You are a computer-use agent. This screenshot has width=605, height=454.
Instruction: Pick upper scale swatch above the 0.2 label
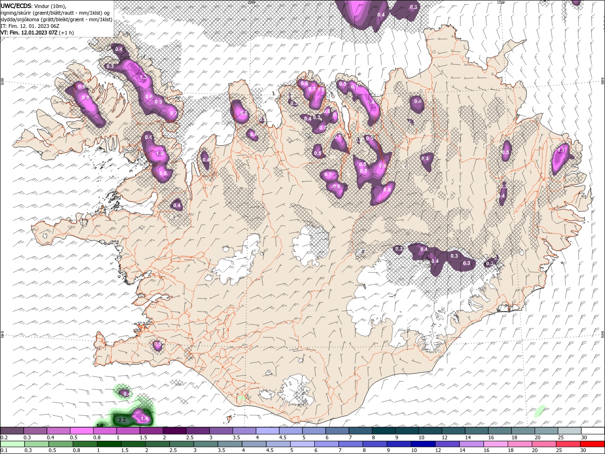[12, 431]
